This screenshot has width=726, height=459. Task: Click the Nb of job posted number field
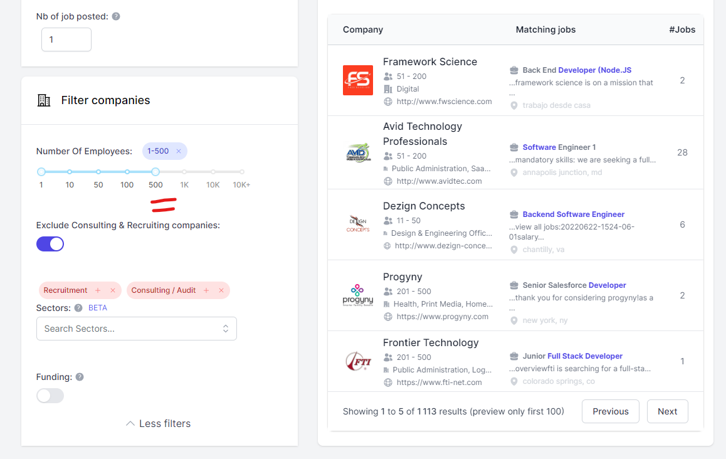pyautogui.click(x=66, y=40)
